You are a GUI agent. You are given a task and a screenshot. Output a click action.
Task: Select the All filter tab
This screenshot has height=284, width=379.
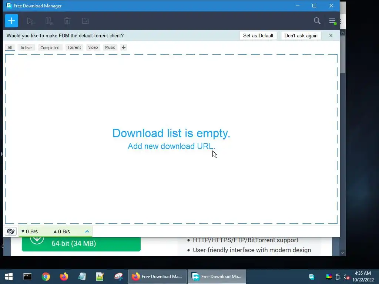coord(10,48)
